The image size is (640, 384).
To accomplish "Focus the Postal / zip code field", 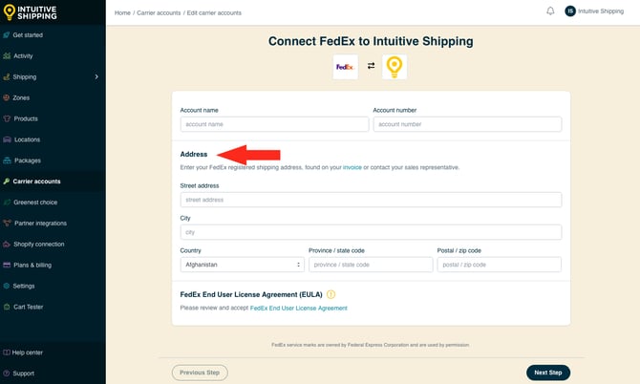I will (500, 265).
